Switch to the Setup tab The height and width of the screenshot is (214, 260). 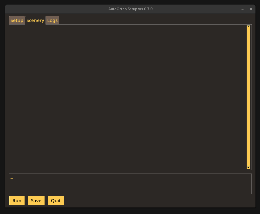tap(17, 20)
